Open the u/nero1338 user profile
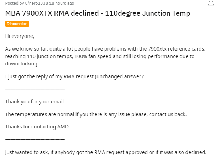215x160 pixels. pyautogui.click(x=36, y=3)
